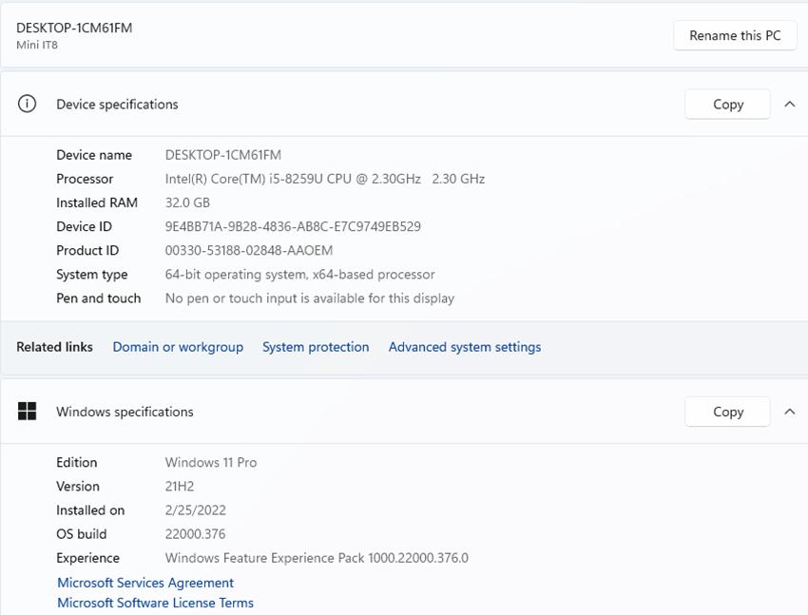Screen dimensions: 808x615
Task: Collapse the Windows specifications section chevron
Action: click(x=789, y=412)
